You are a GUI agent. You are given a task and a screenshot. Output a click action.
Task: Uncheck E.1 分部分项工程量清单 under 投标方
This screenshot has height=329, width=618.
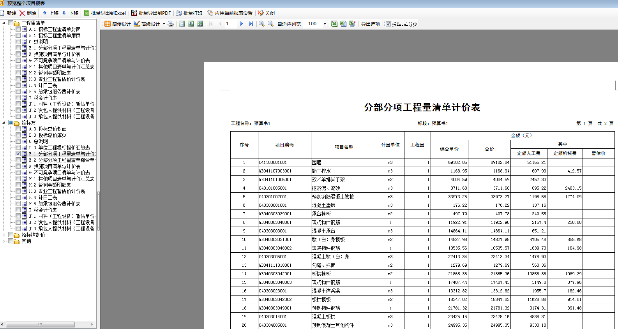18,154
